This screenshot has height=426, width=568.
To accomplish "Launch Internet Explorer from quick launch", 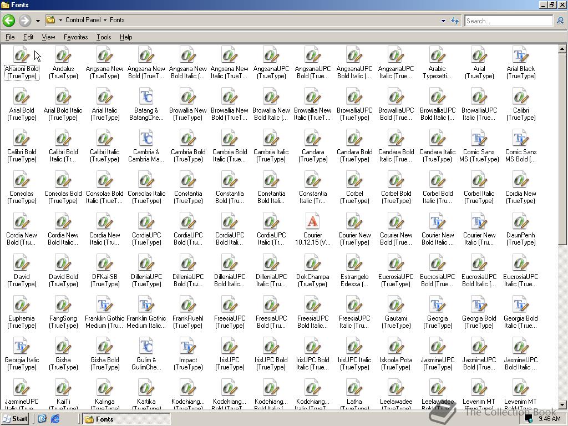I will coord(55,419).
